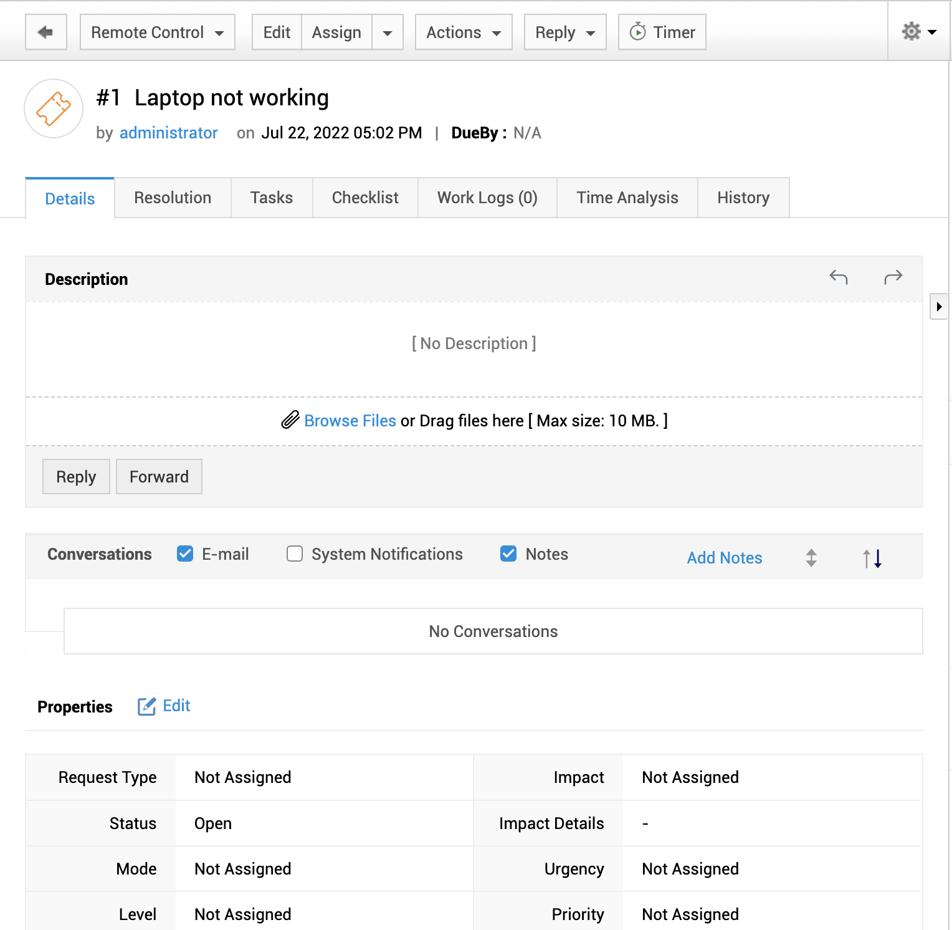
Task: Click the forward arrow icon in Description header
Action: [x=893, y=277]
